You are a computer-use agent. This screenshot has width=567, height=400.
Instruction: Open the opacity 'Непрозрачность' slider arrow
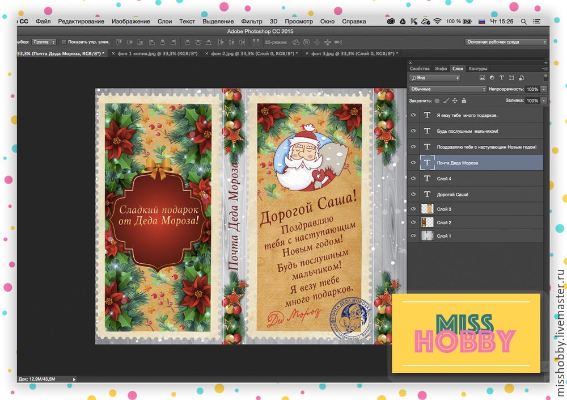[x=544, y=89]
